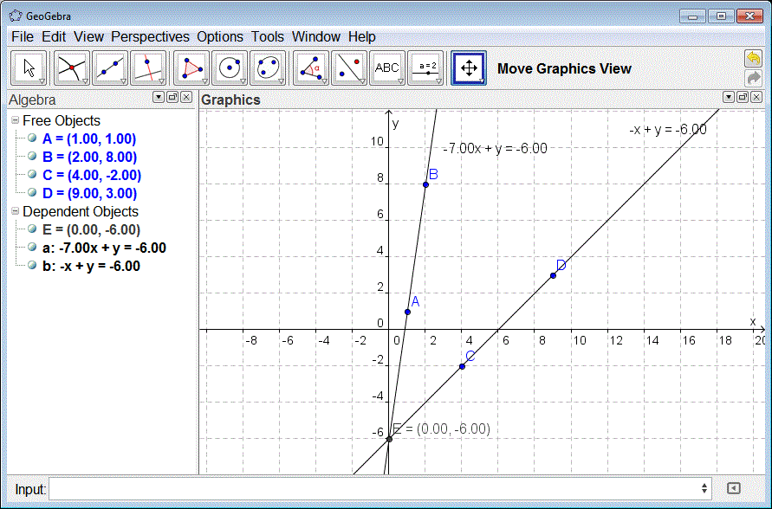Image resolution: width=772 pixels, height=509 pixels.
Task: Collapse the Free Objects tree group
Action: (x=15, y=120)
